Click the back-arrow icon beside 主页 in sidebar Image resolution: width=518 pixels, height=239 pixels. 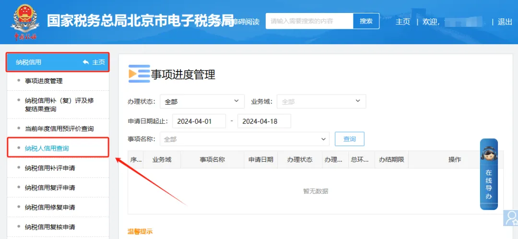pos(86,62)
